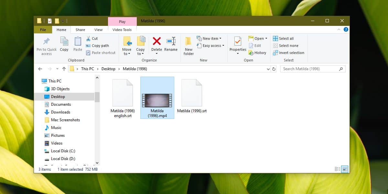Select Matilda (1996) english.srt file

coord(123,98)
